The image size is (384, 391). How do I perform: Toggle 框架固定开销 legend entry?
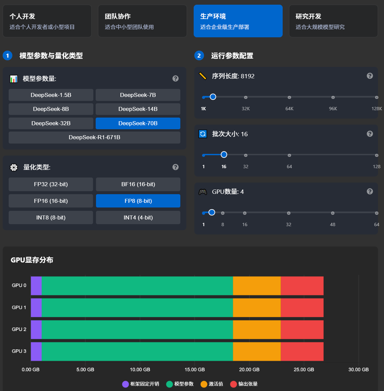(x=140, y=384)
